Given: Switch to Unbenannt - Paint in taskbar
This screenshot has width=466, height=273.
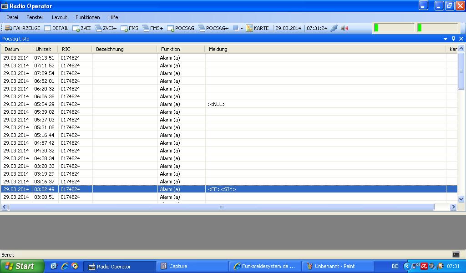Looking at the screenshot, I should pyautogui.click(x=337, y=267).
